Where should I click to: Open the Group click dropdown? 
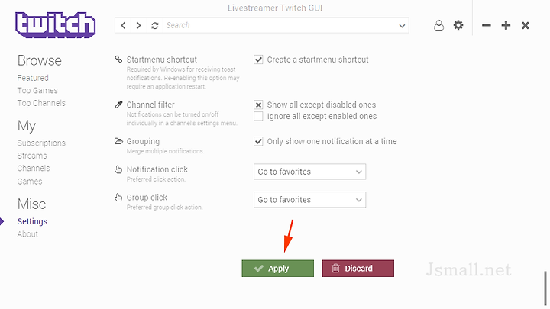click(309, 200)
